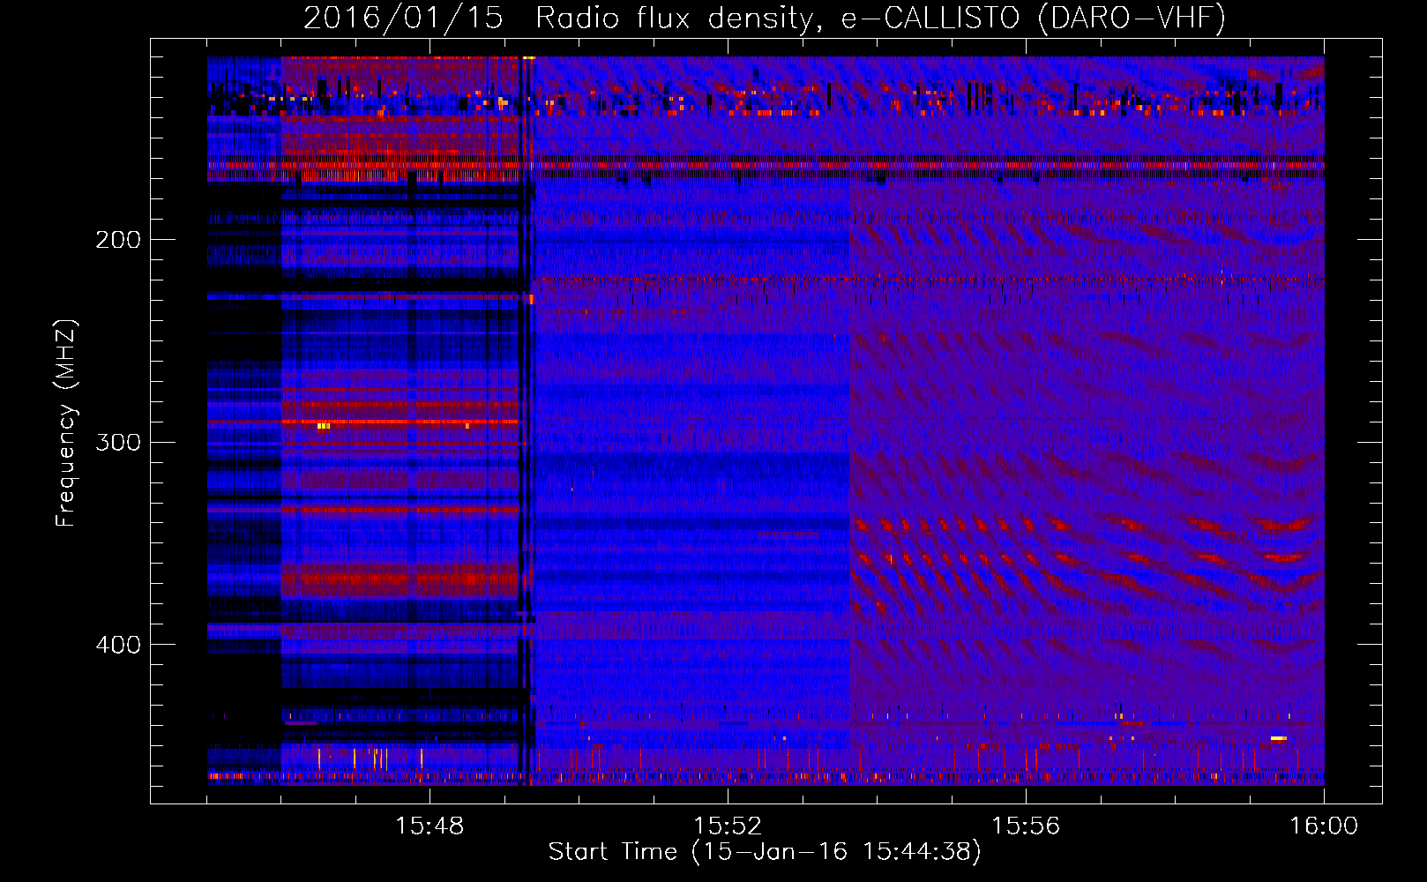Click the 'Frequency (MHZ)' axis title

pos(66,423)
